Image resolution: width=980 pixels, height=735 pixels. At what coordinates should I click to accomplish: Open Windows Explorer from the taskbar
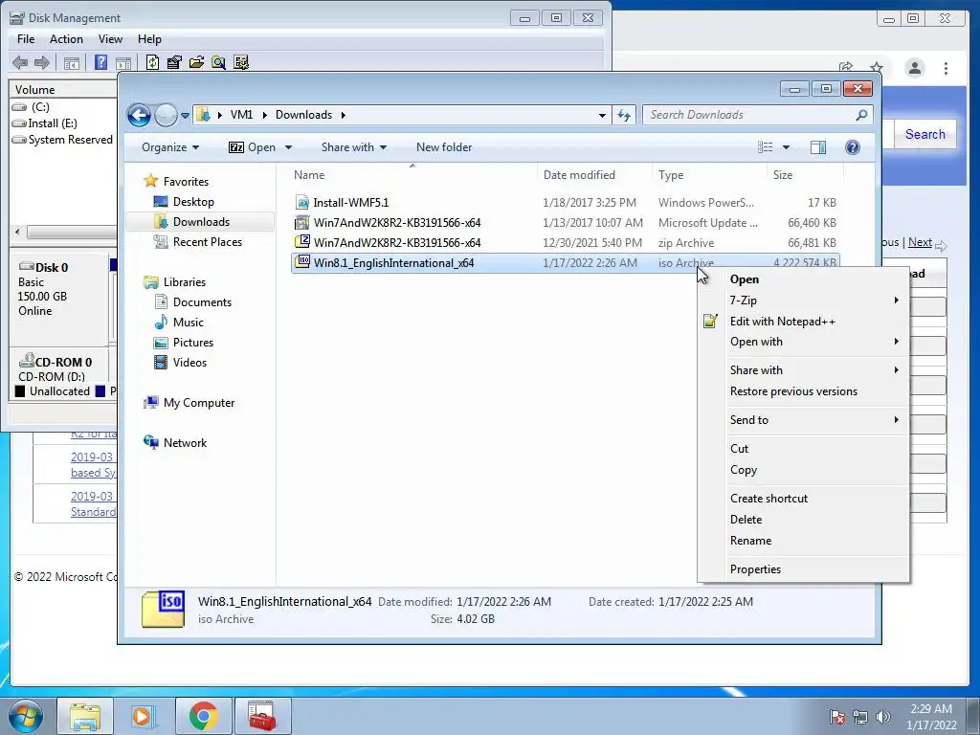point(85,716)
